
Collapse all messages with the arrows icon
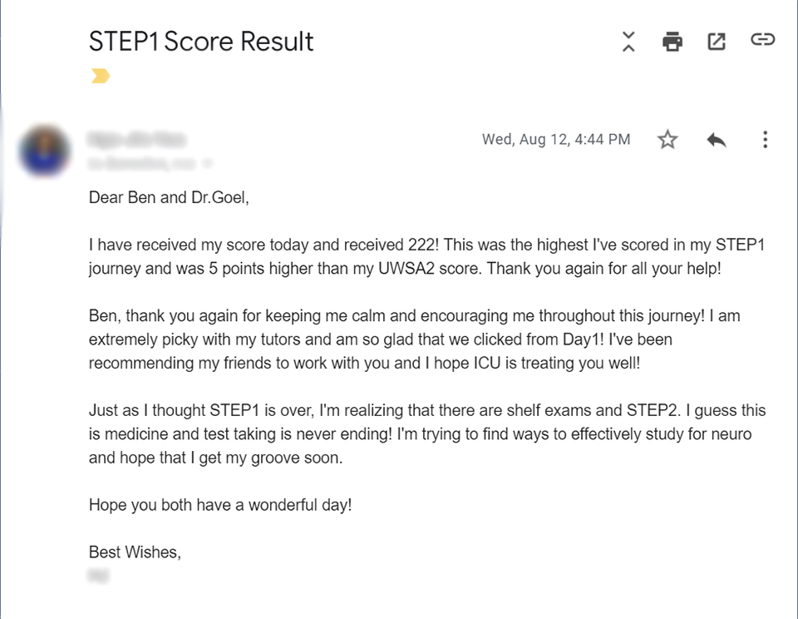point(628,42)
